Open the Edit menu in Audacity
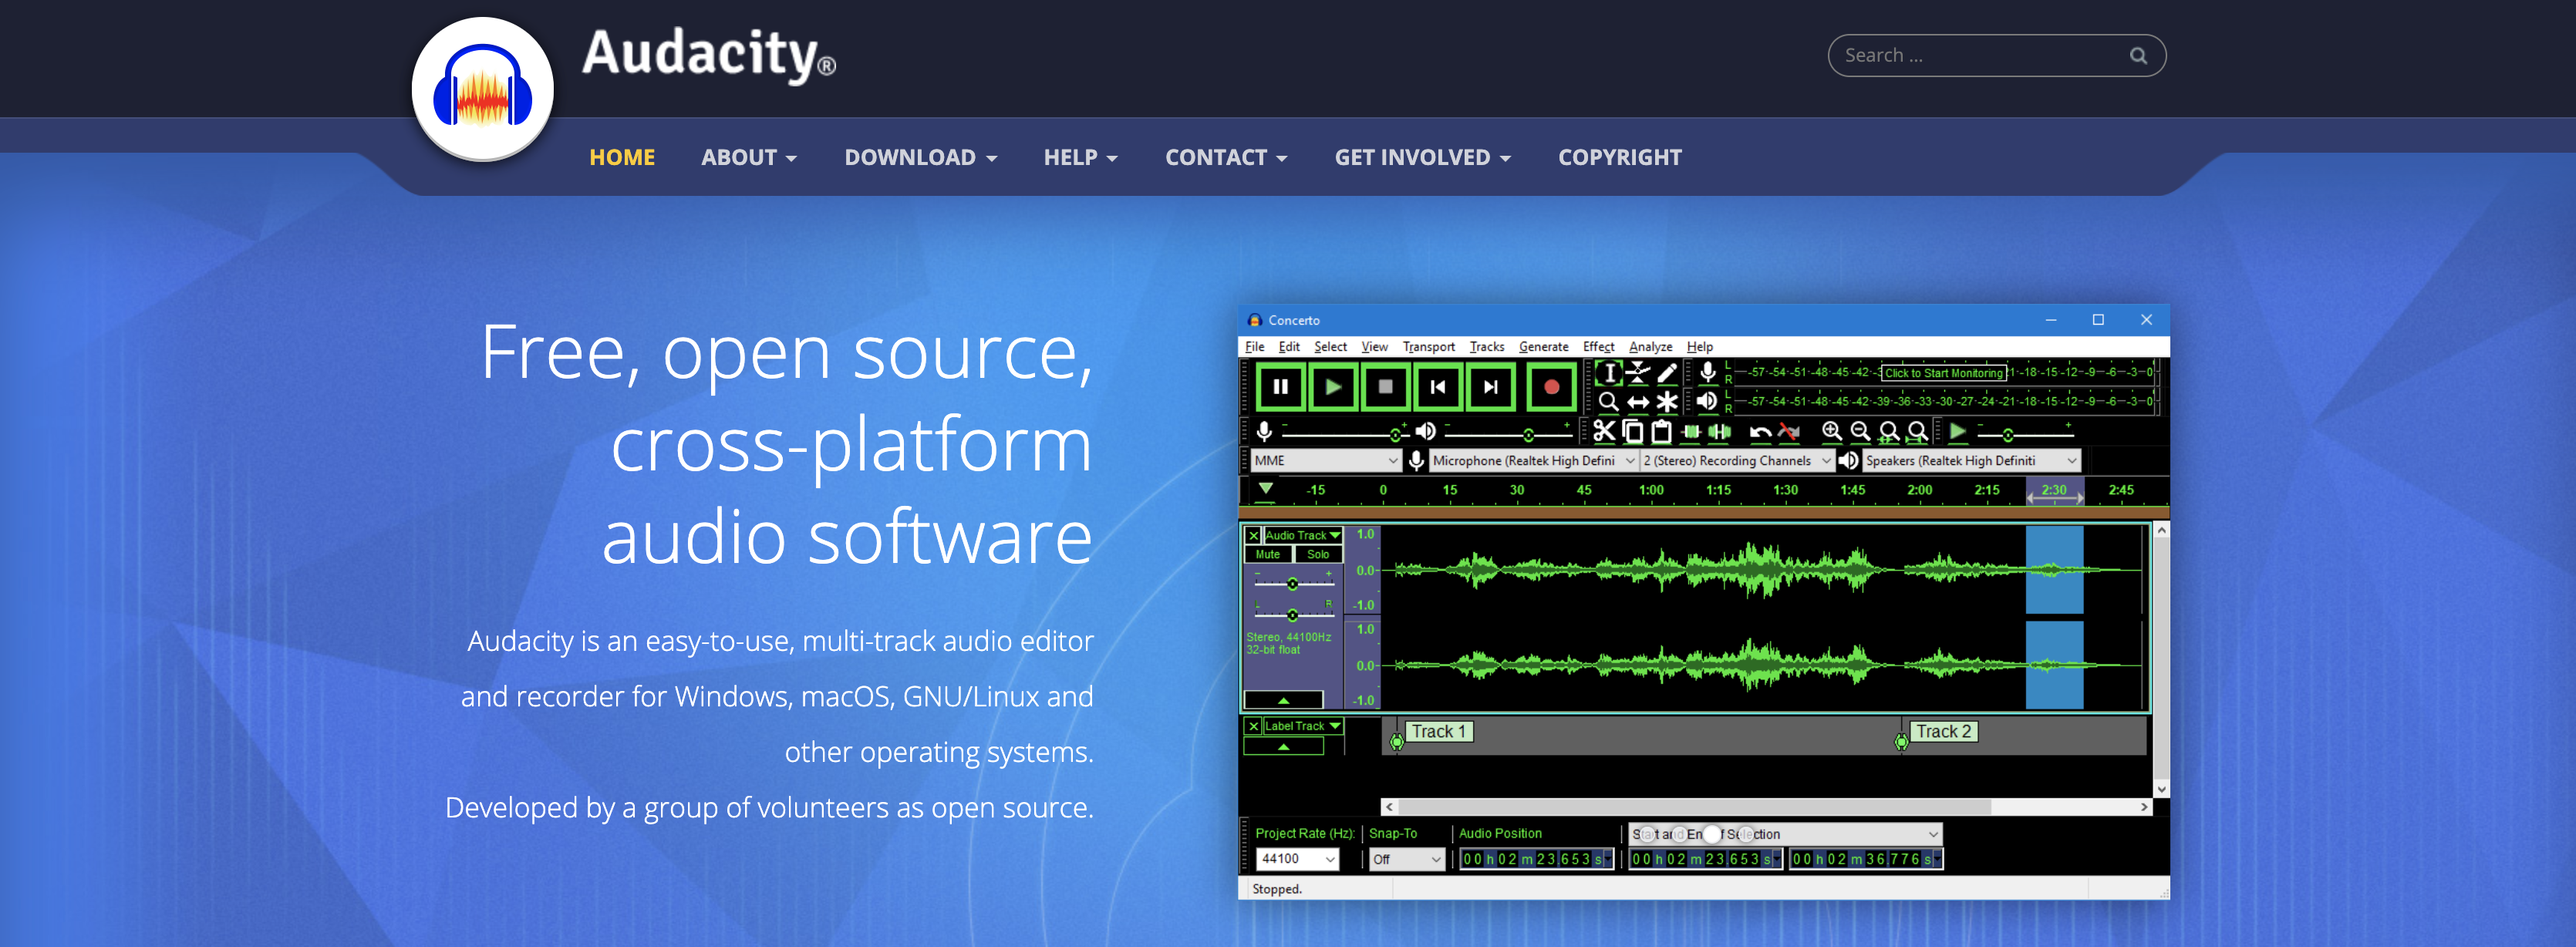The height and width of the screenshot is (947, 2576). 1289,347
